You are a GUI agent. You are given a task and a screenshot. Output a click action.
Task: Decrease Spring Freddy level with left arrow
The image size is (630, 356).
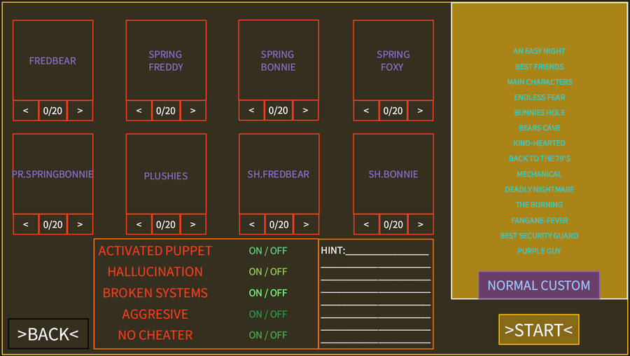coord(139,111)
